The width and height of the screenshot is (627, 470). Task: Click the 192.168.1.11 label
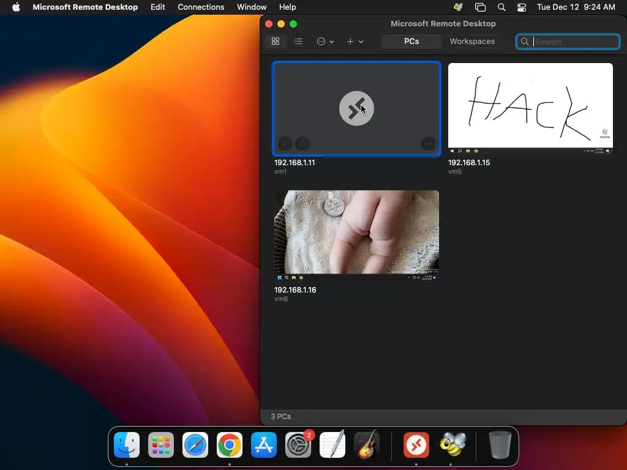295,163
